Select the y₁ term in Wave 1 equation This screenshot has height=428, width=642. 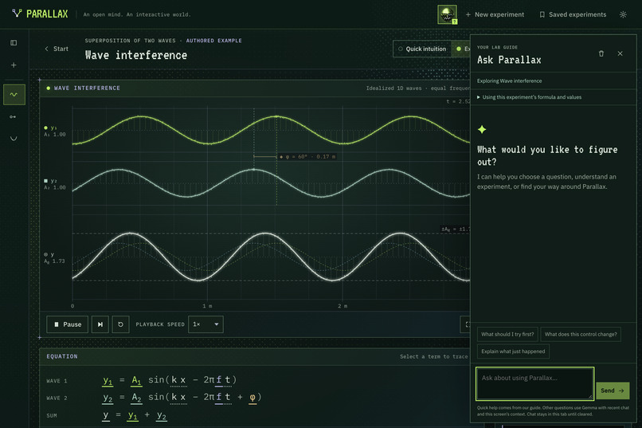(x=108, y=380)
